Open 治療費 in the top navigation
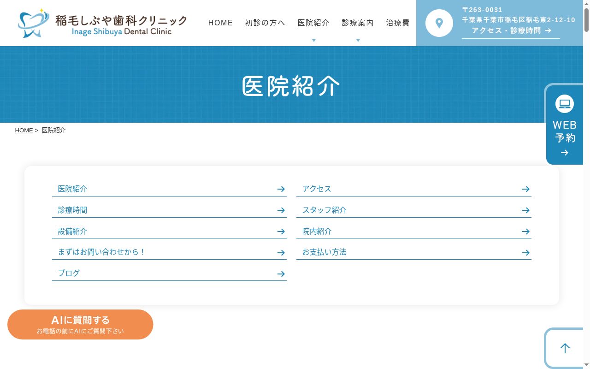Image resolution: width=590 pixels, height=369 pixels. [x=398, y=23]
